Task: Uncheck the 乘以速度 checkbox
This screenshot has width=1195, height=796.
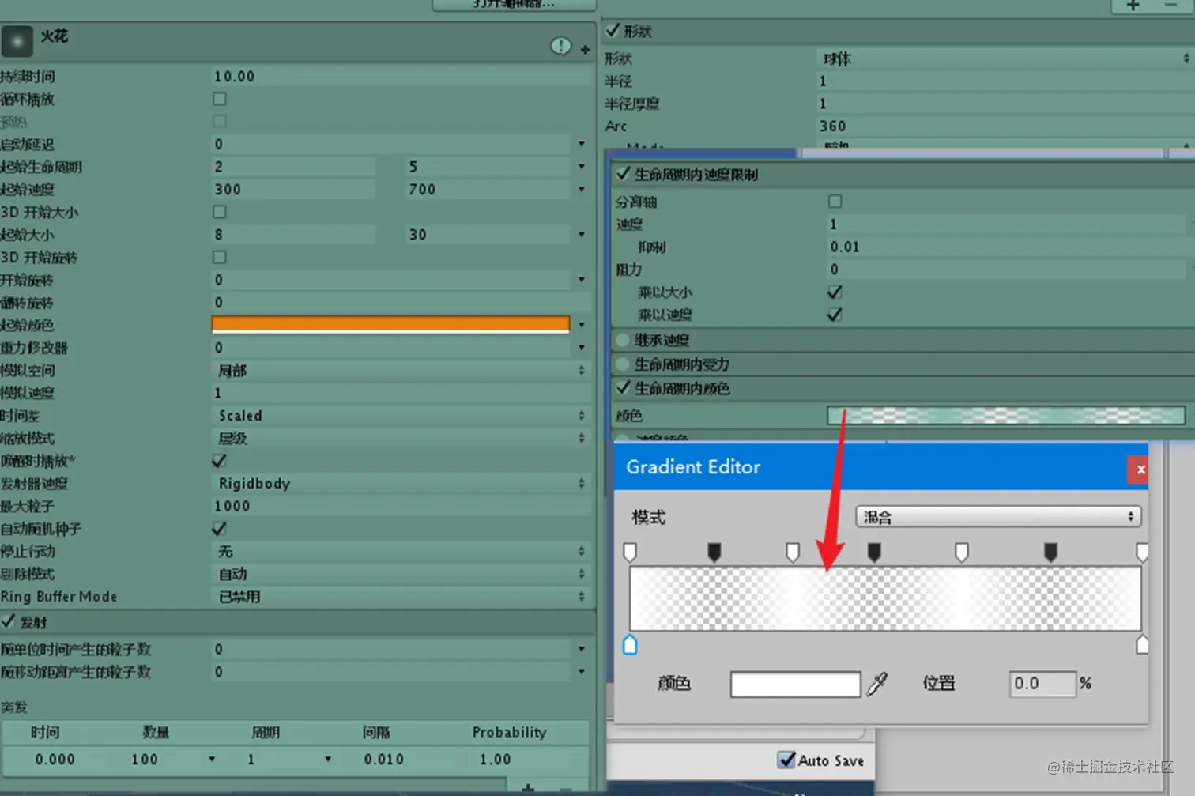Action: (x=835, y=315)
